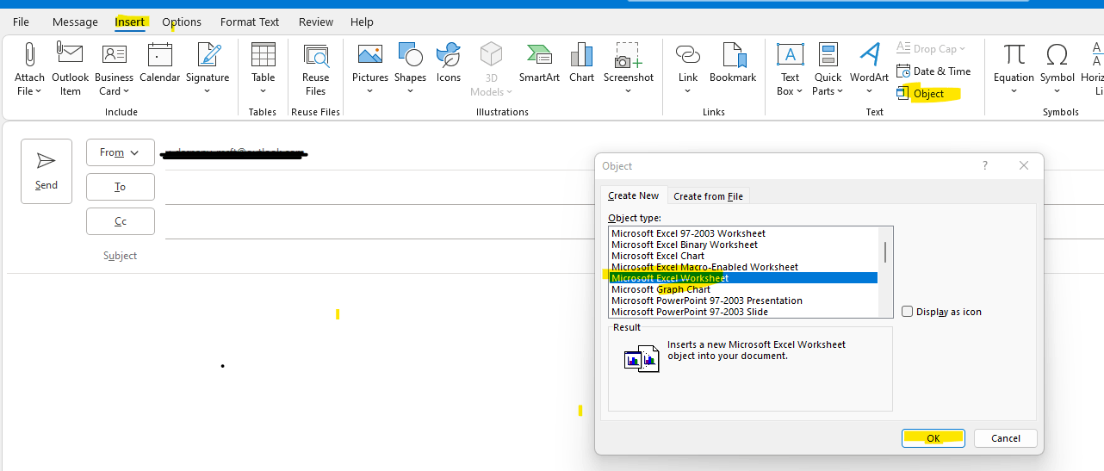Expand the Shapes dropdown arrow
This screenshot has width=1104, height=471.
click(410, 91)
